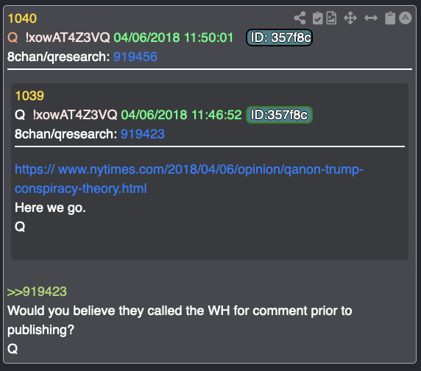
Task: Click the ID:357f8c badge on post 1039
Action: coord(279,115)
